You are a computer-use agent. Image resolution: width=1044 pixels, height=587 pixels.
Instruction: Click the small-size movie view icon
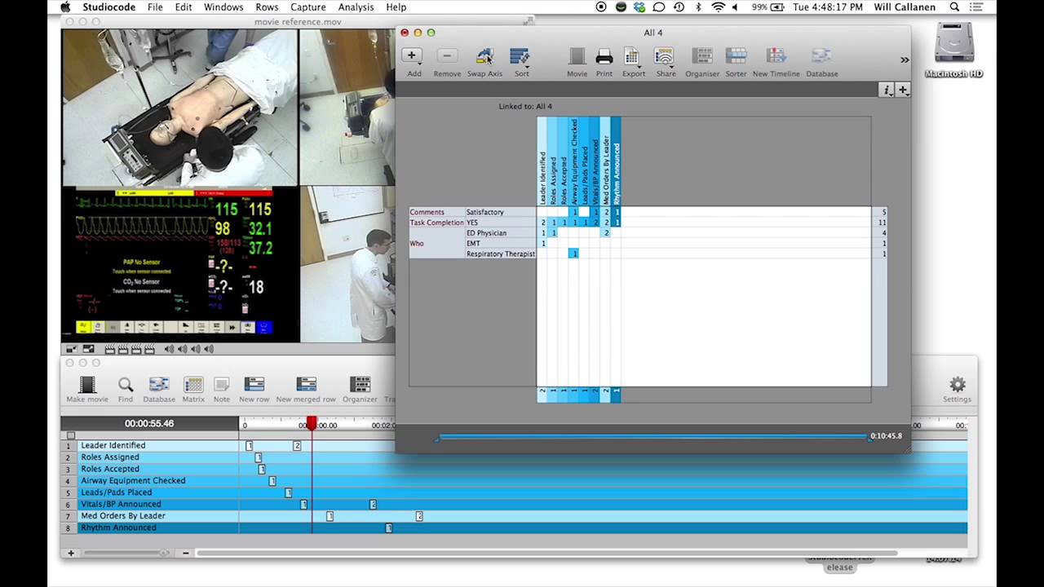72,349
